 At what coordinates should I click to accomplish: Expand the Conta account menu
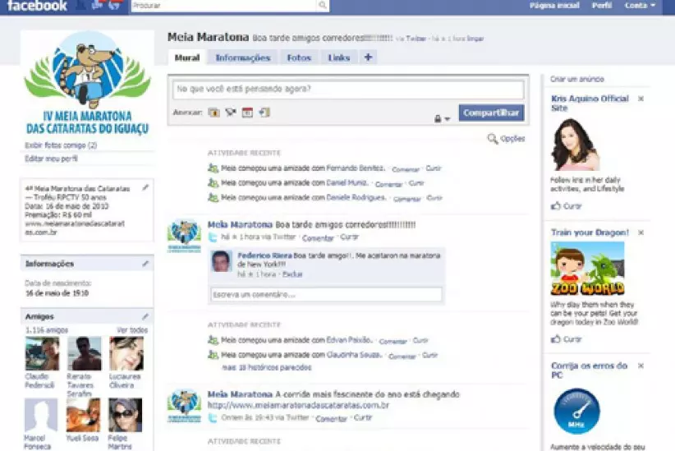(640, 6)
